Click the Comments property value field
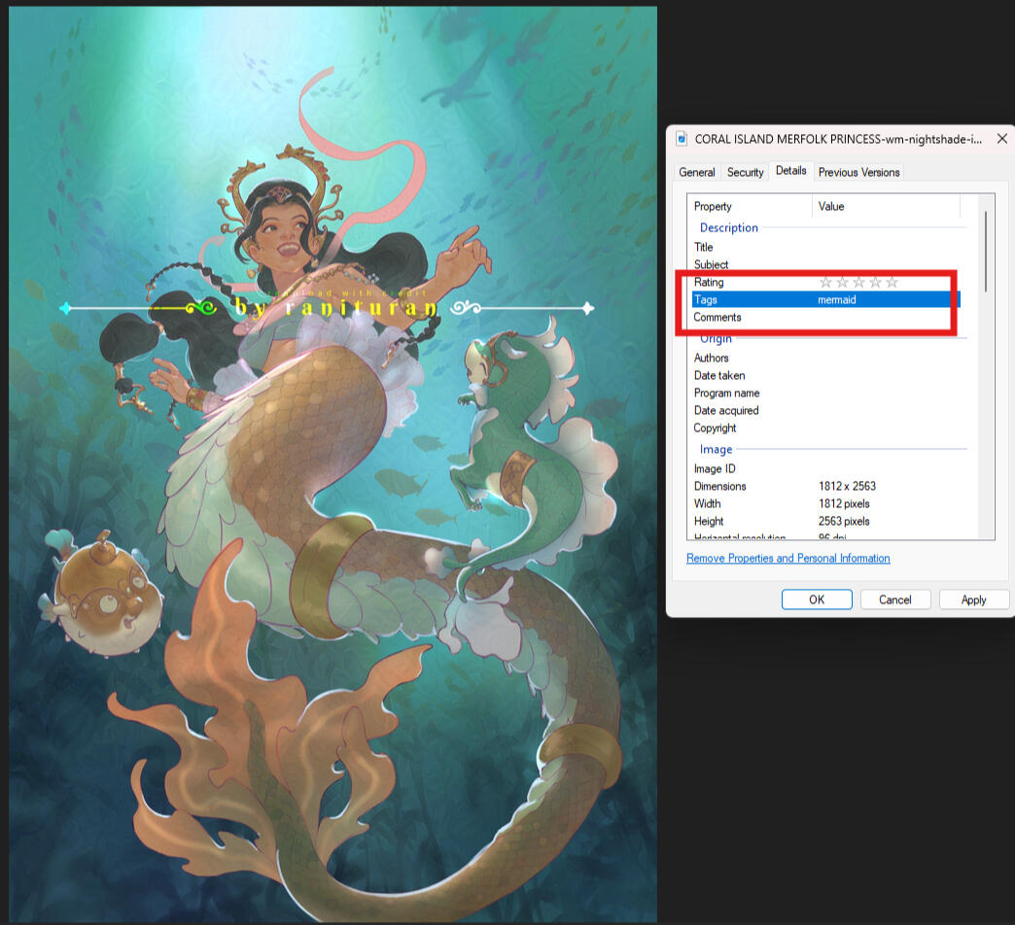The height and width of the screenshot is (925, 1015). [x=885, y=318]
